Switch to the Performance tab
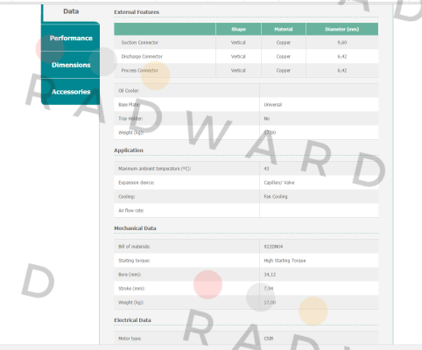The image size is (422, 350). click(71, 38)
